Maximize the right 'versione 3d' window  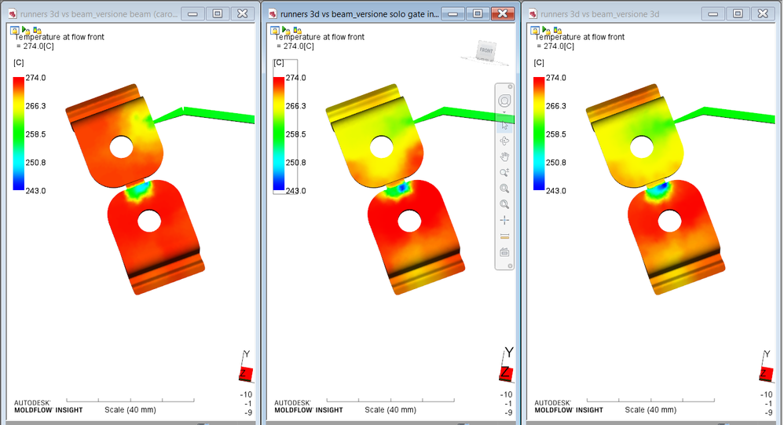coord(738,14)
